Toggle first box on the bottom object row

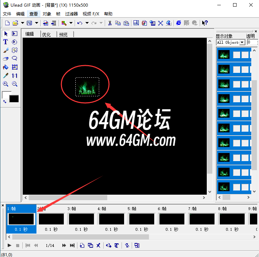tap(237, 187)
